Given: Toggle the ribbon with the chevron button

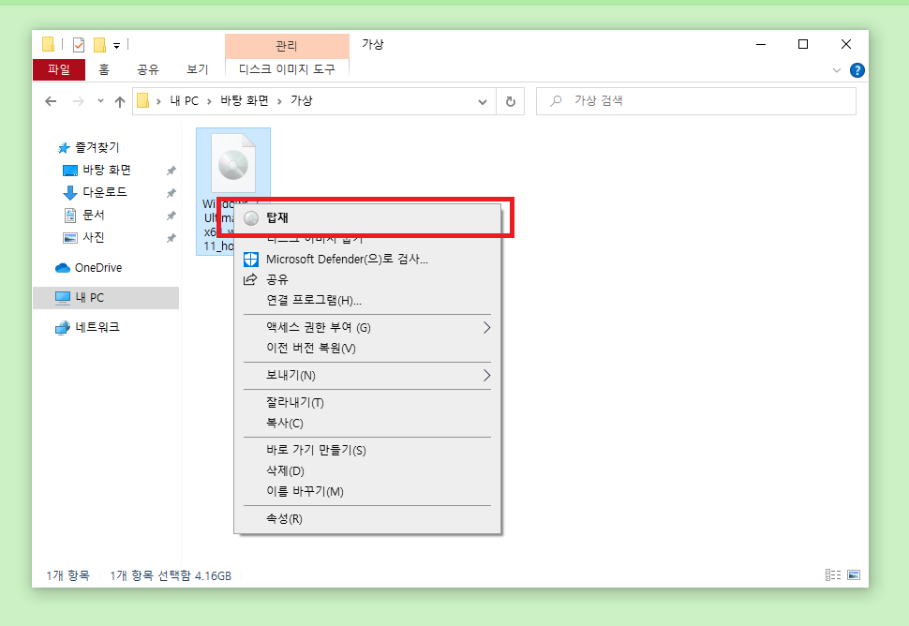Looking at the screenshot, I should point(837,70).
